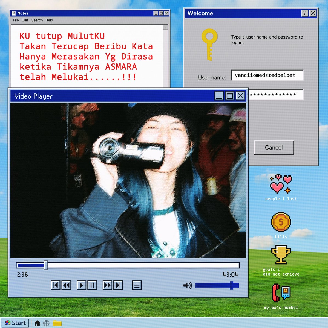
Task: Pause the video in Video Player
Action: point(92,285)
